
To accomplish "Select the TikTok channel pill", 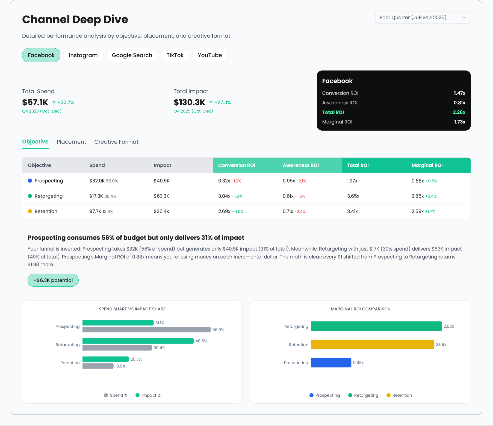I will [x=175, y=55].
